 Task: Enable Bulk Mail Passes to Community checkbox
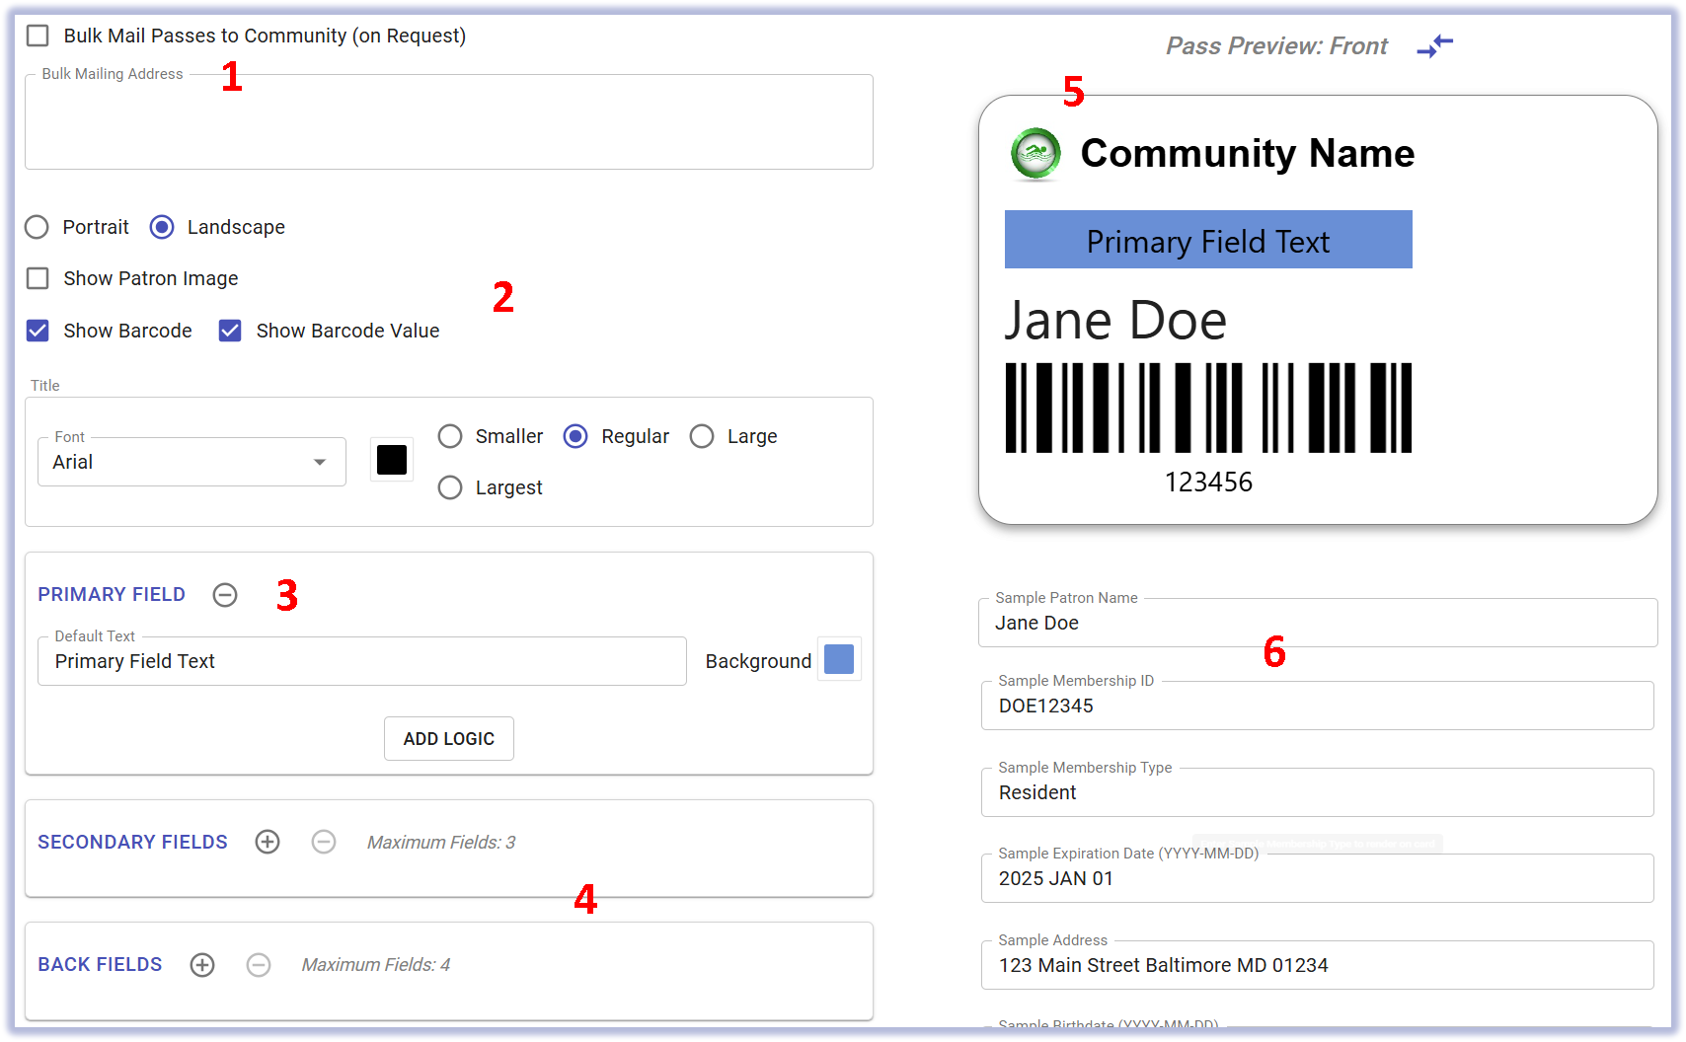[38, 36]
